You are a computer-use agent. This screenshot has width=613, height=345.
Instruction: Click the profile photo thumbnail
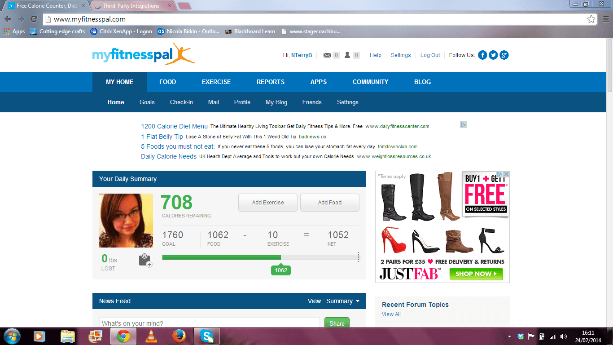coord(126,221)
